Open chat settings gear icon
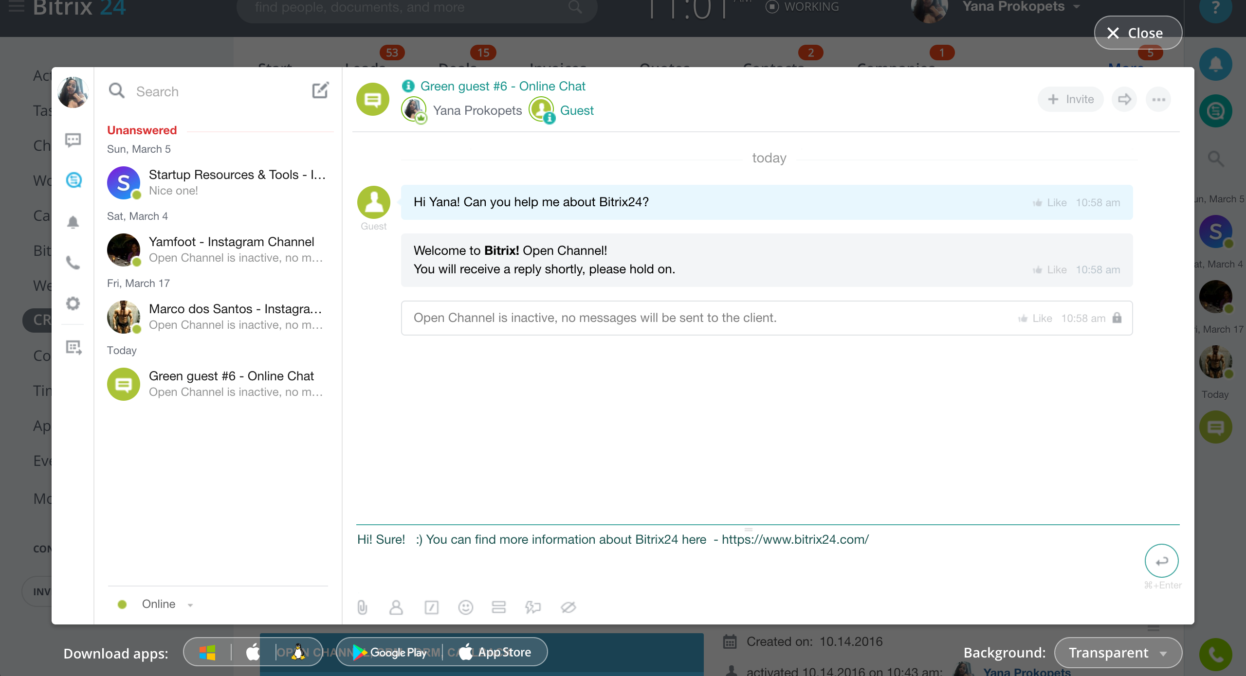The width and height of the screenshot is (1246, 676). click(x=73, y=303)
